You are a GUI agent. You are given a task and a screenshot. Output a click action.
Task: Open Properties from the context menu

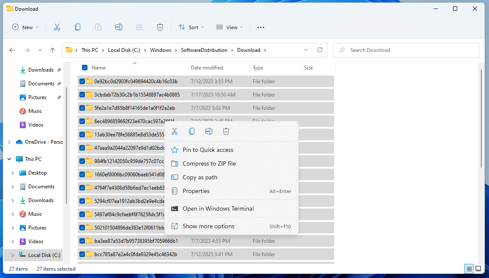(x=231, y=191)
